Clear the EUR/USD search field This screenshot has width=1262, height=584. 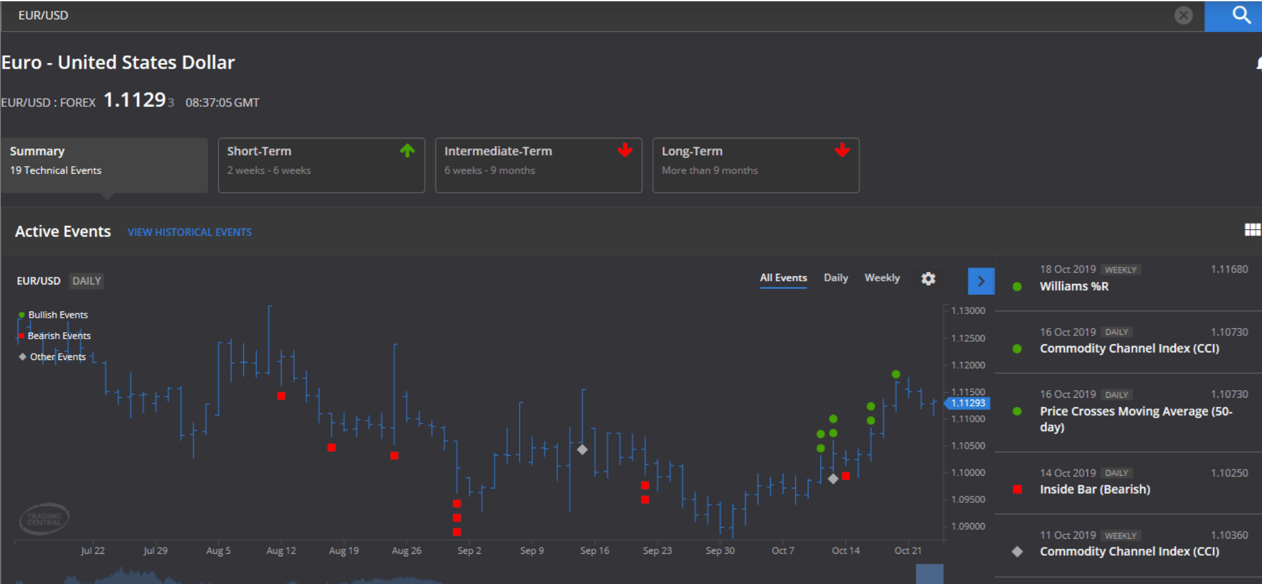click(1183, 15)
